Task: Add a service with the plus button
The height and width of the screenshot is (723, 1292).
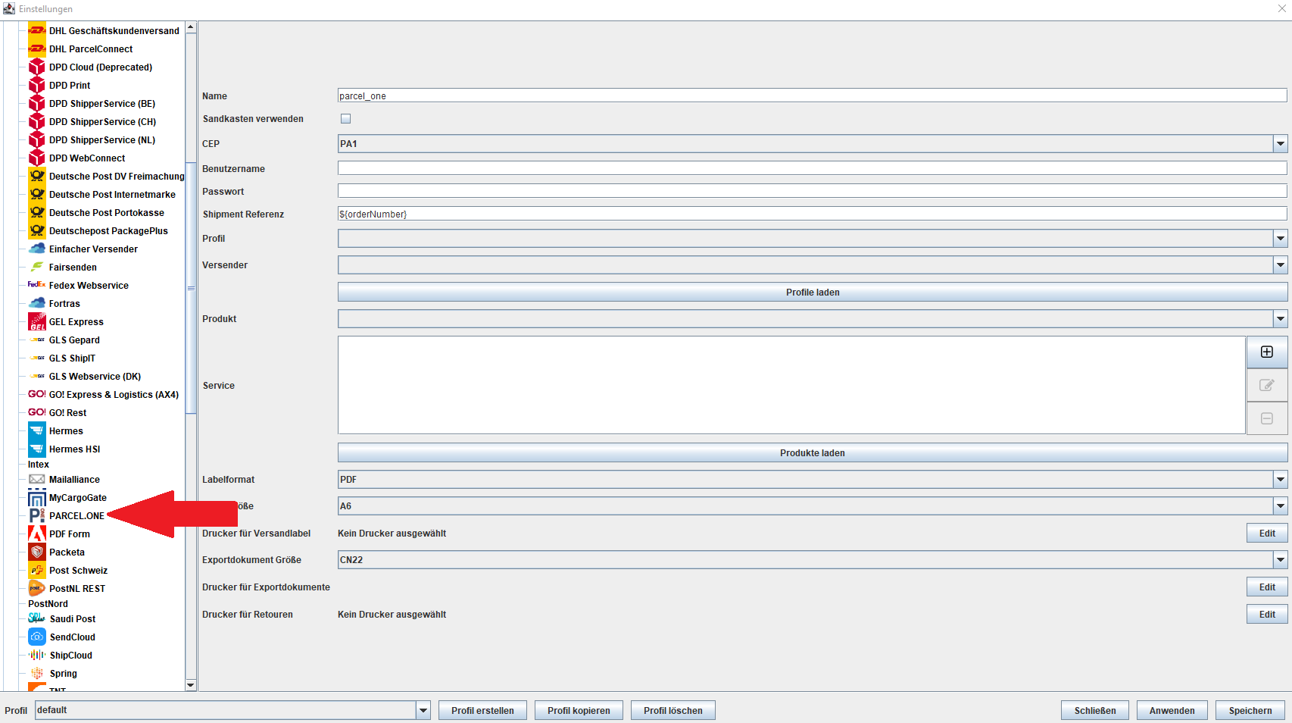Action: point(1267,352)
